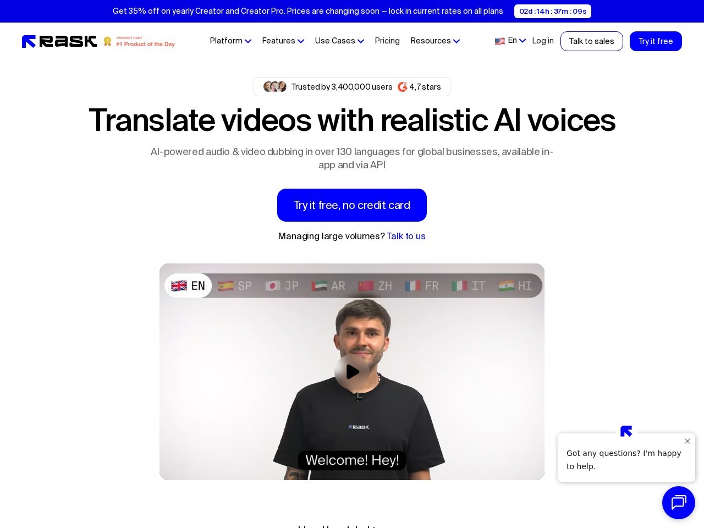704x528 pixels.
Task: Click the Welcome! Hey! video subtitle
Action: tap(352, 460)
